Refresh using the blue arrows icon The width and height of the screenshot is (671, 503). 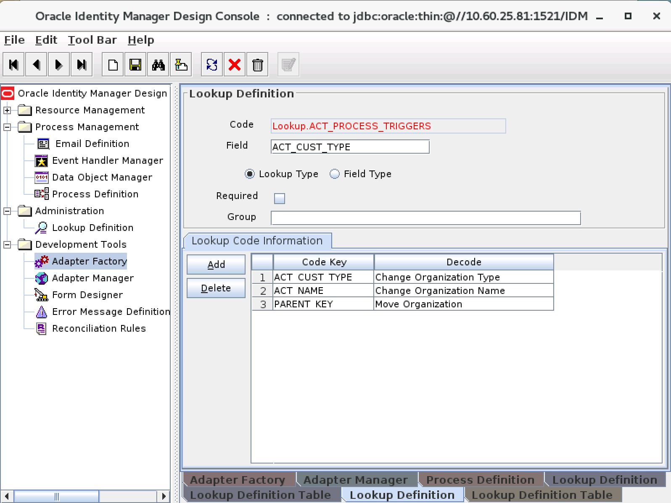point(212,65)
